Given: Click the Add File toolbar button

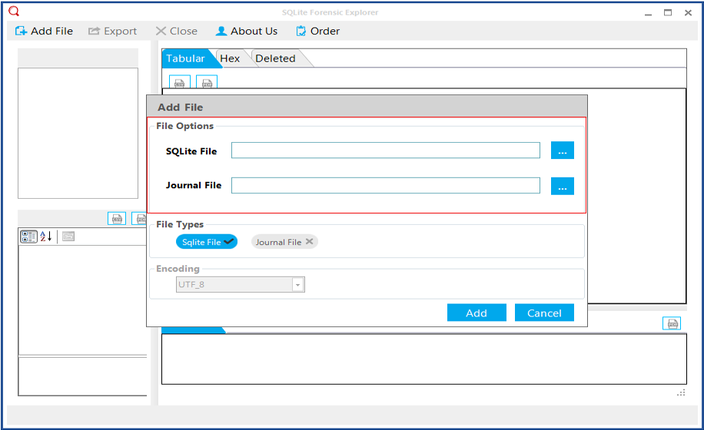Looking at the screenshot, I should pyautogui.click(x=44, y=31).
